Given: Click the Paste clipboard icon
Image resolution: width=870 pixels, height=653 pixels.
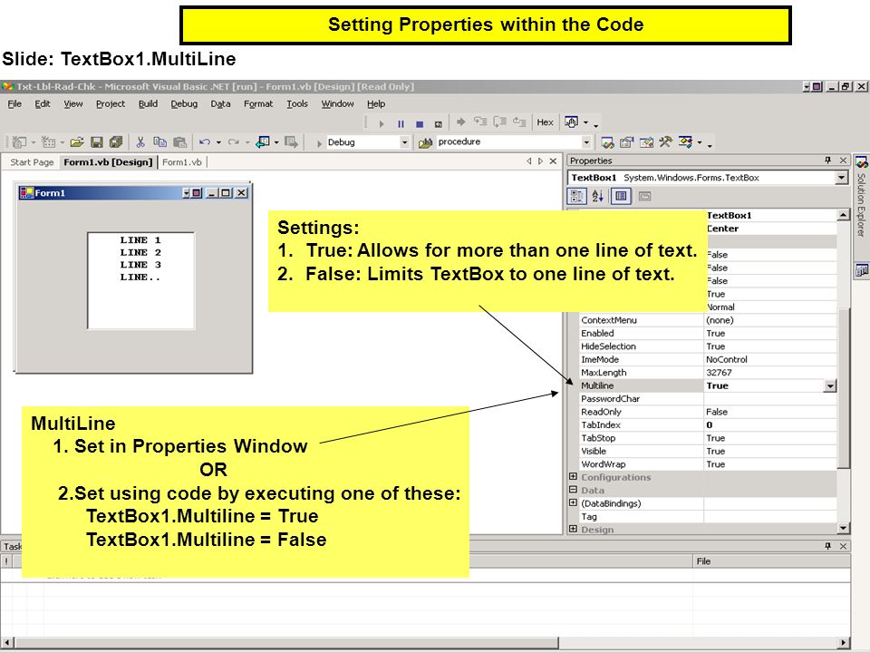Looking at the screenshot, I should (179, 142).
